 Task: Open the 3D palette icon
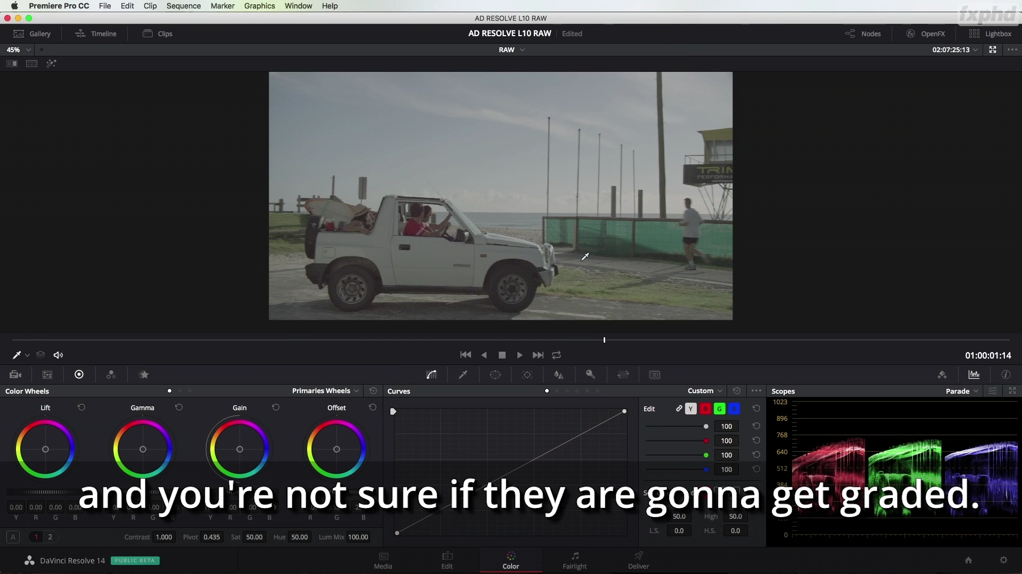655,375
